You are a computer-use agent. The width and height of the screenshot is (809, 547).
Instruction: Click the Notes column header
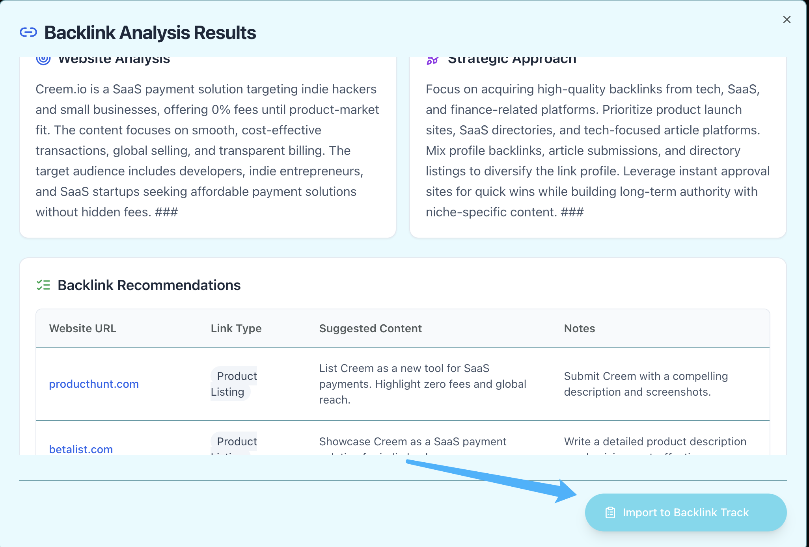click(x=579, y=328)
